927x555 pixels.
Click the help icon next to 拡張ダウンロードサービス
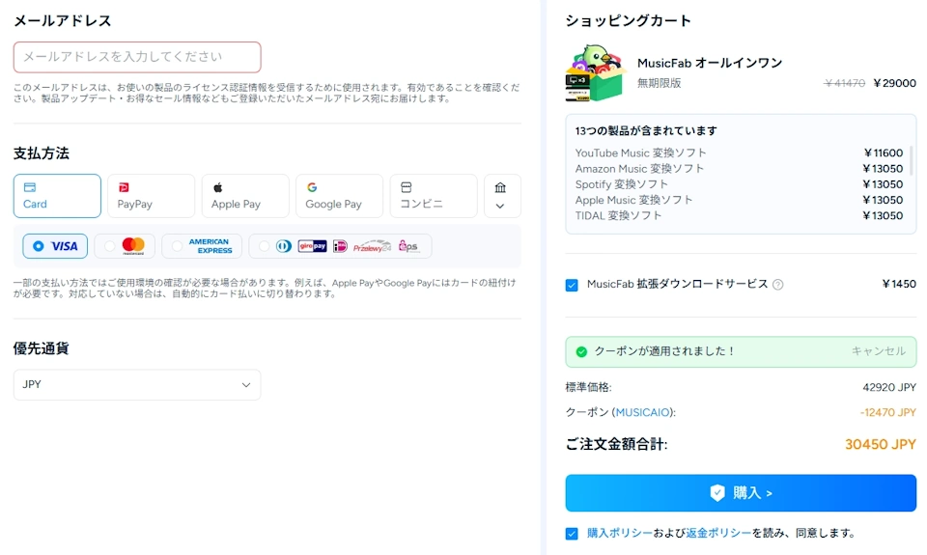click(x=778, y=285)
